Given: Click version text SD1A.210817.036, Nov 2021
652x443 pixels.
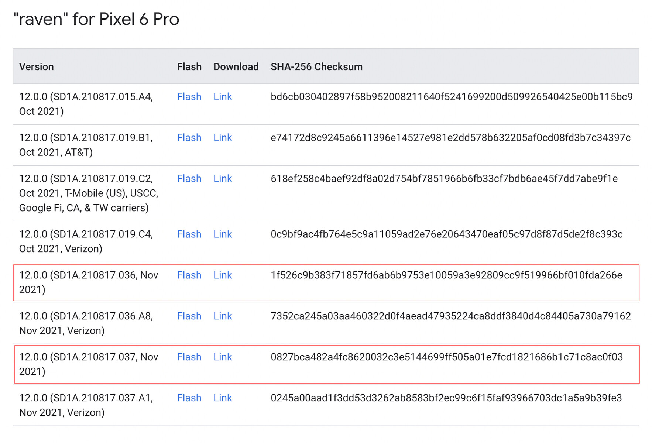Looking at the screenshot, I should click(x=89, y=283).
